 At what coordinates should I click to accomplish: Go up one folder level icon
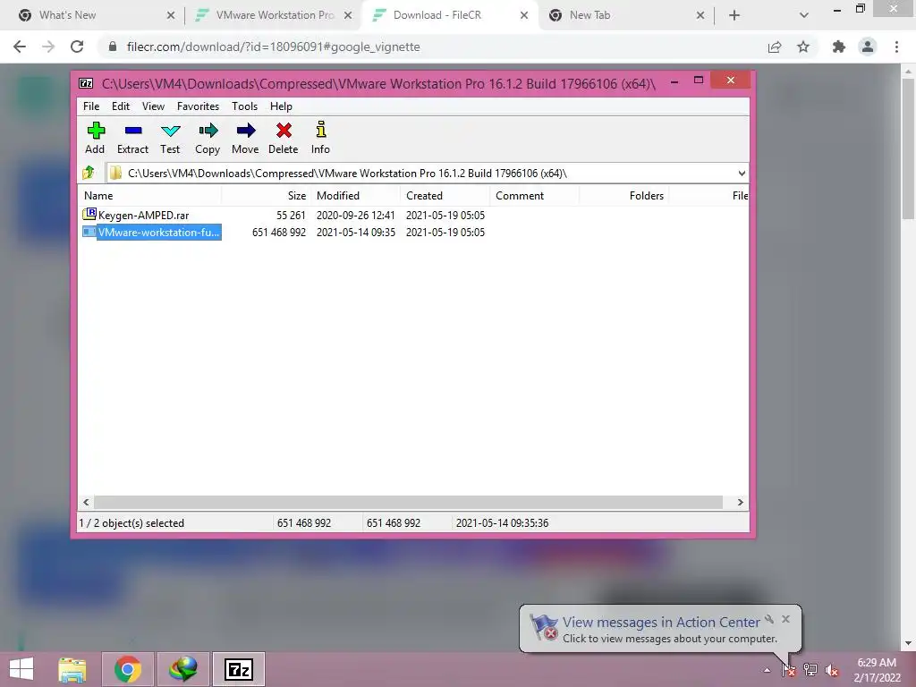point(89,173)
